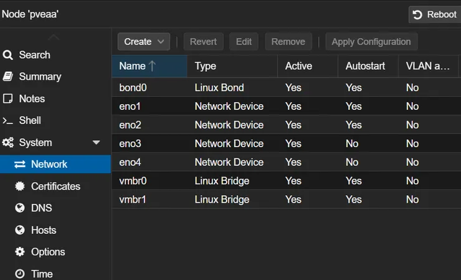Open the Create dropdown menu
The width and height of the screenshot is (461, 280).
[144, 42]
